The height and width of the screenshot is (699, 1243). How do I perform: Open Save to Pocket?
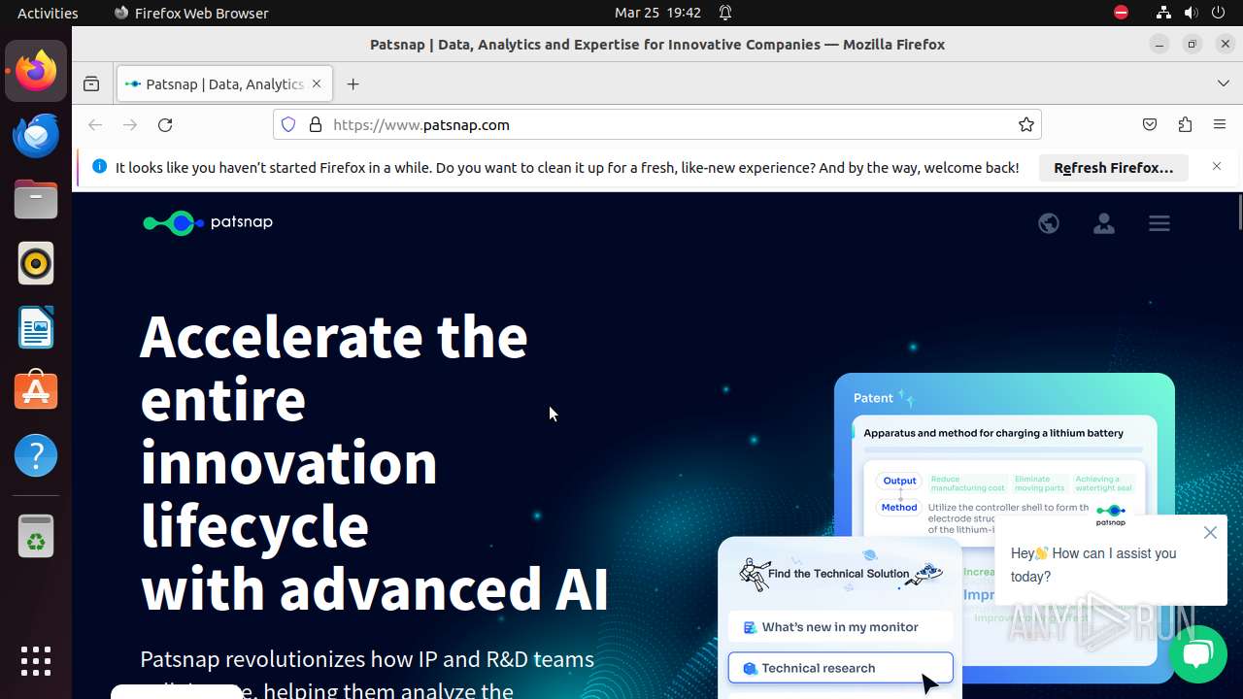point(1150,124)
